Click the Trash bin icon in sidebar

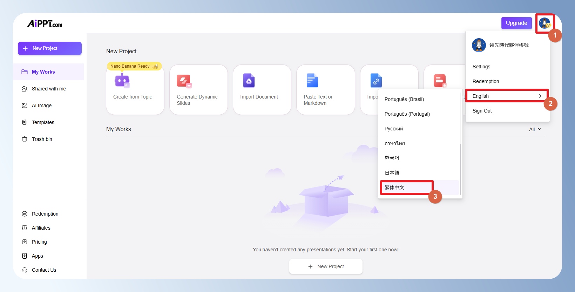(x=25, y=139)
